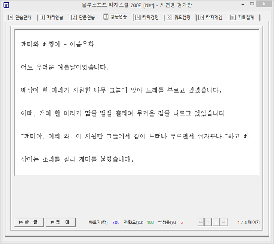This screenshot has width=274, height=244.
Task: Click the 정확도(%) label
Action: pos(133,223)
